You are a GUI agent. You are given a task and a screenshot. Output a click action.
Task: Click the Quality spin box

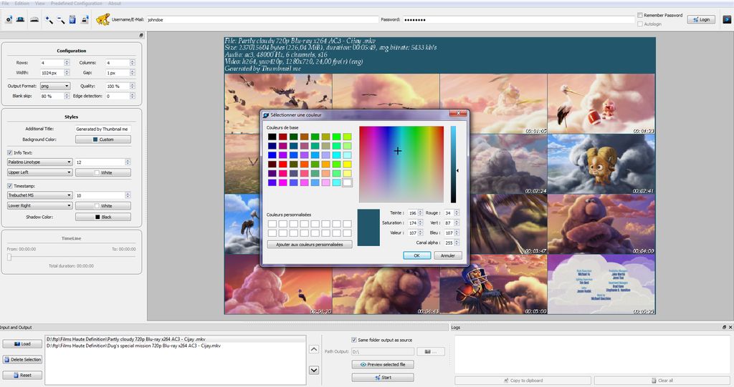click(120, 86)
